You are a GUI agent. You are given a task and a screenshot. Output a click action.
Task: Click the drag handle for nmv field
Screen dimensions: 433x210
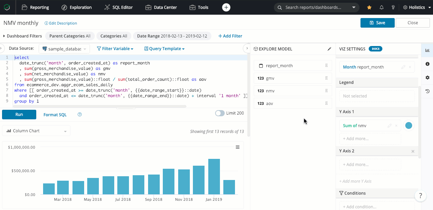click(326, 91)
